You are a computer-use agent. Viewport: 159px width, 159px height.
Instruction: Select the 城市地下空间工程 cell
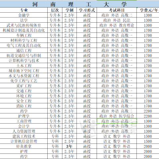coord(24,71)
